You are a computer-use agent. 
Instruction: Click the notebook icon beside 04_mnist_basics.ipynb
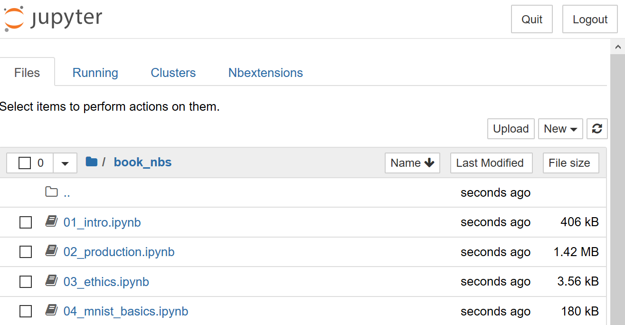(51, 310)
